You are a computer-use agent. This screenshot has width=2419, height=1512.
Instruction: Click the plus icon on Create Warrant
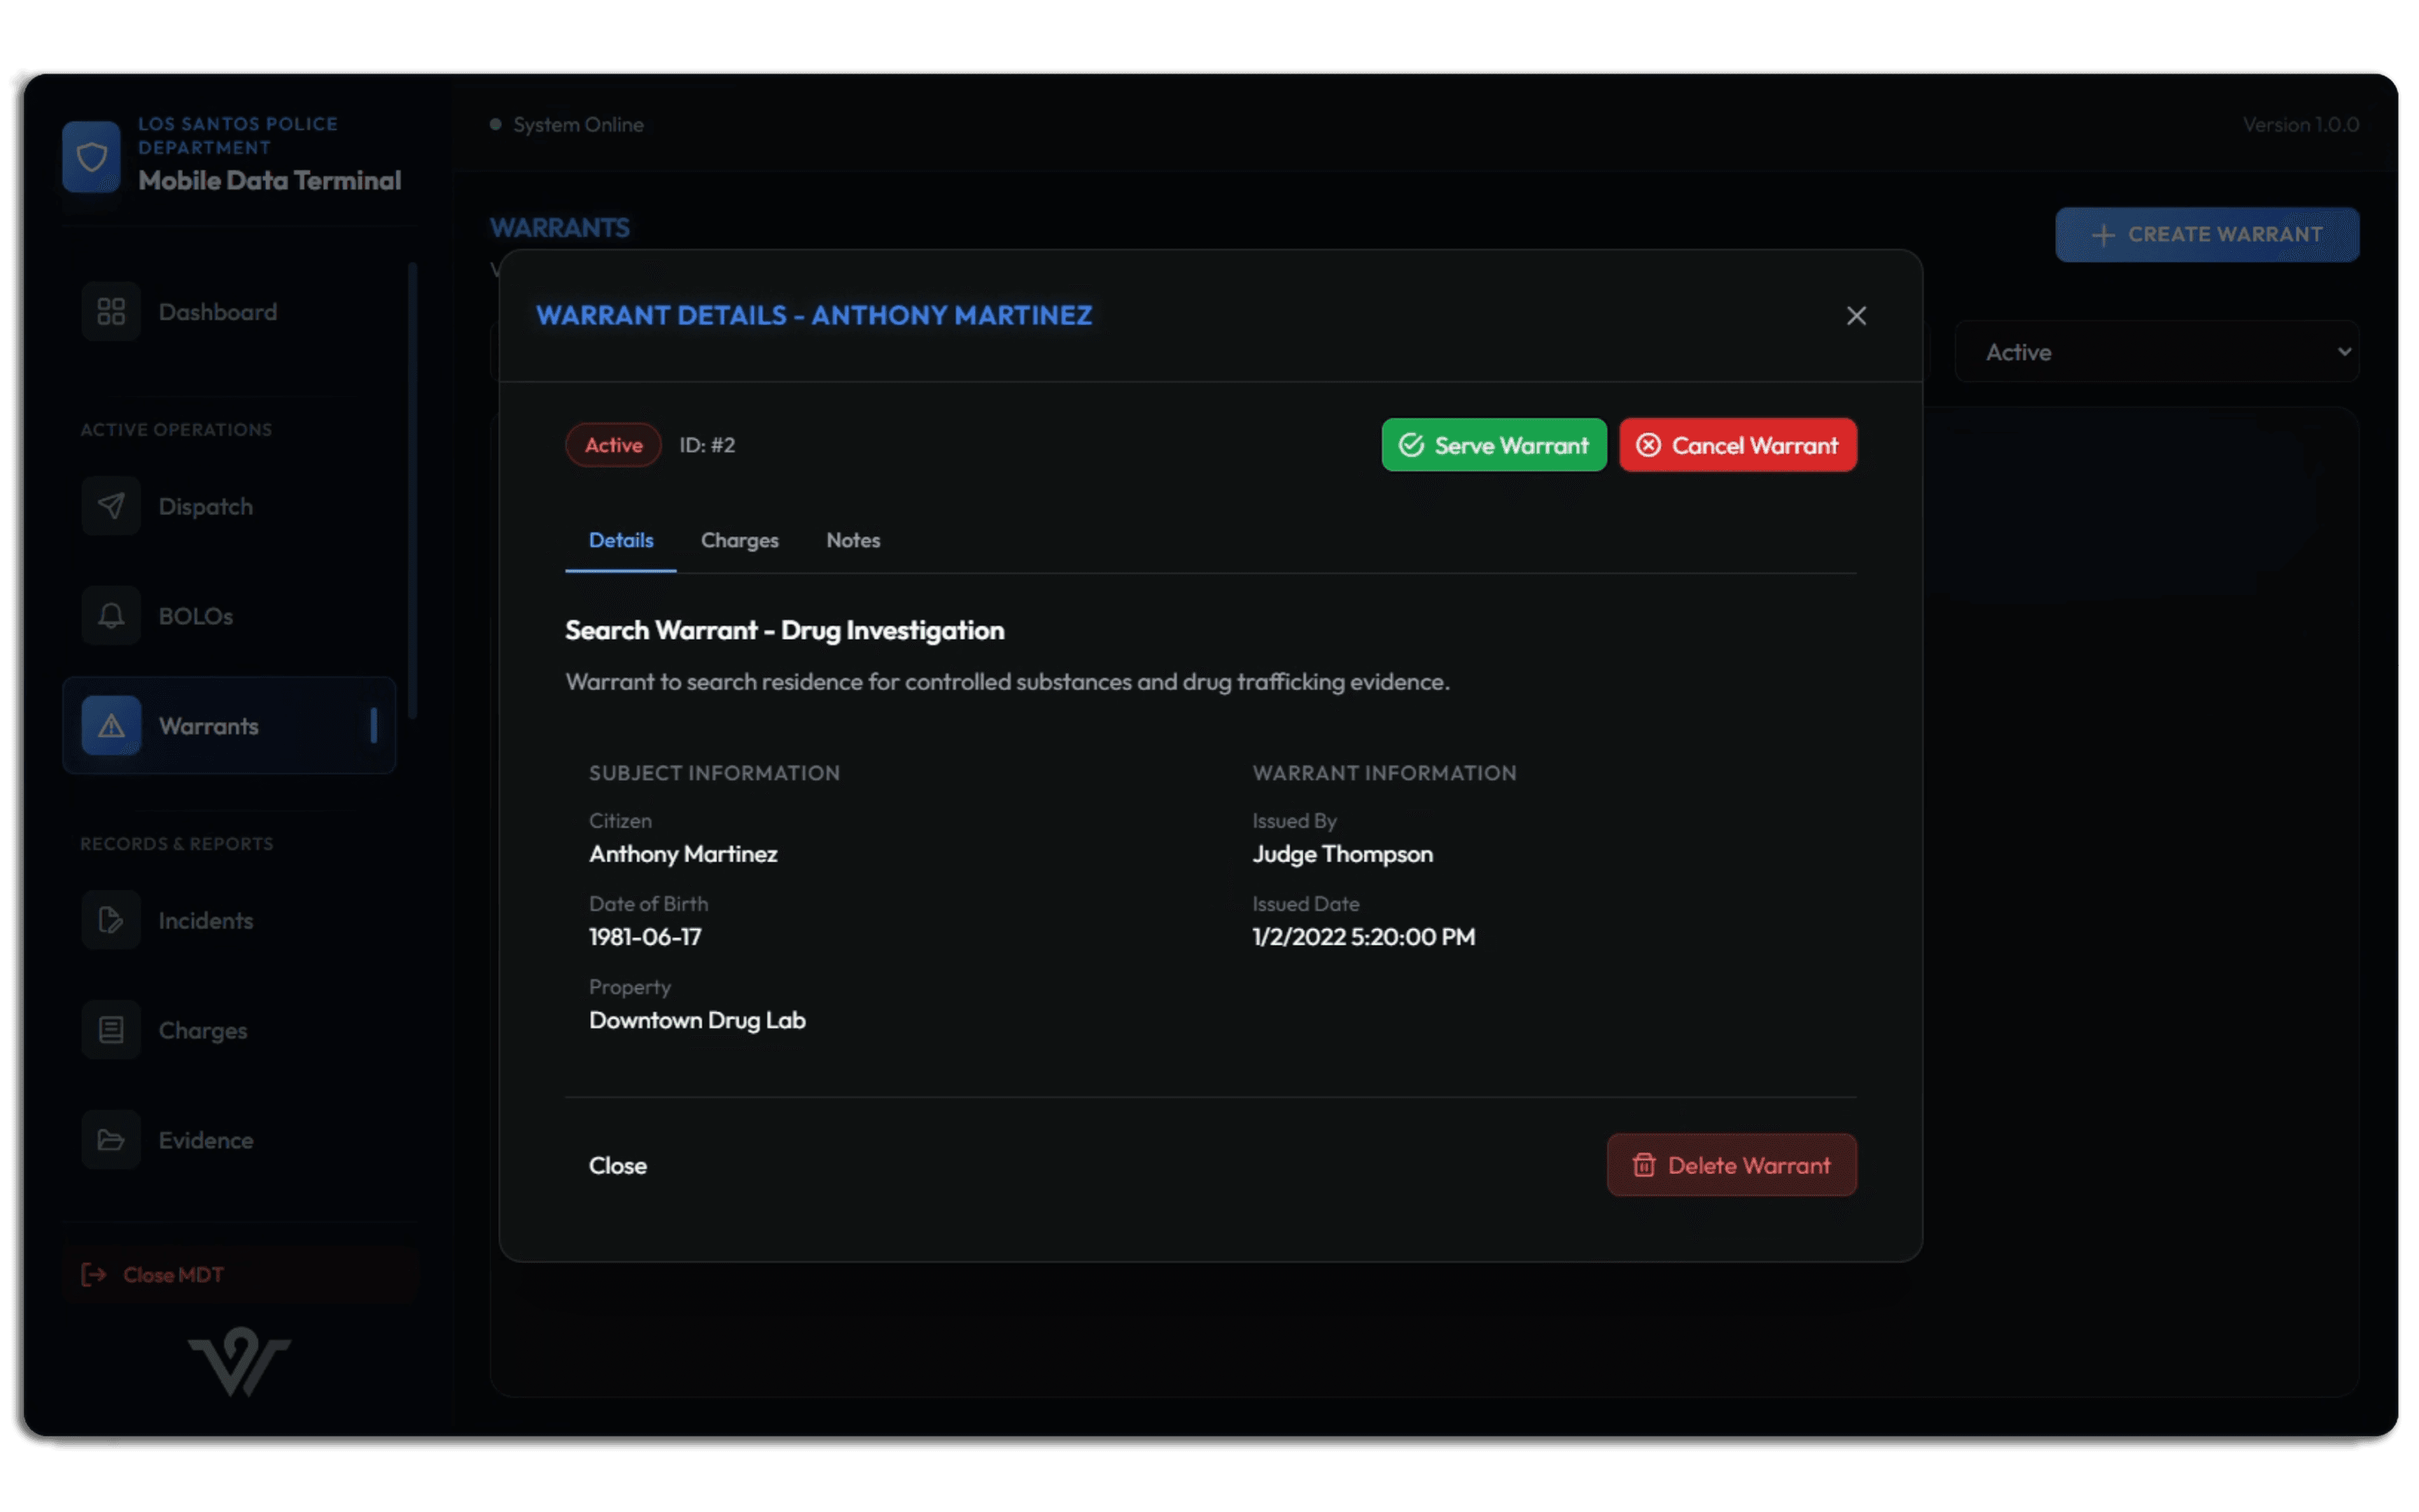click(x=2103, y=235)
